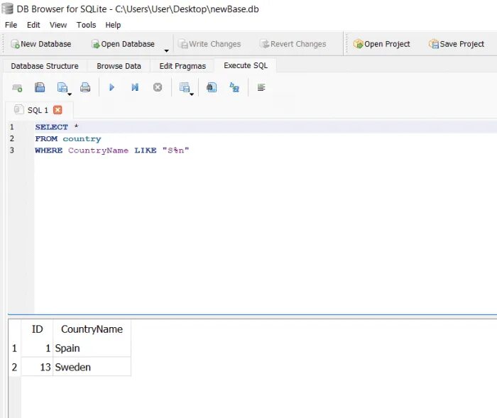Image resolution: width=497 pixels, height=418 pixels.
Task: Select the ID cell with value 13
Action: (x=37, y=367)
